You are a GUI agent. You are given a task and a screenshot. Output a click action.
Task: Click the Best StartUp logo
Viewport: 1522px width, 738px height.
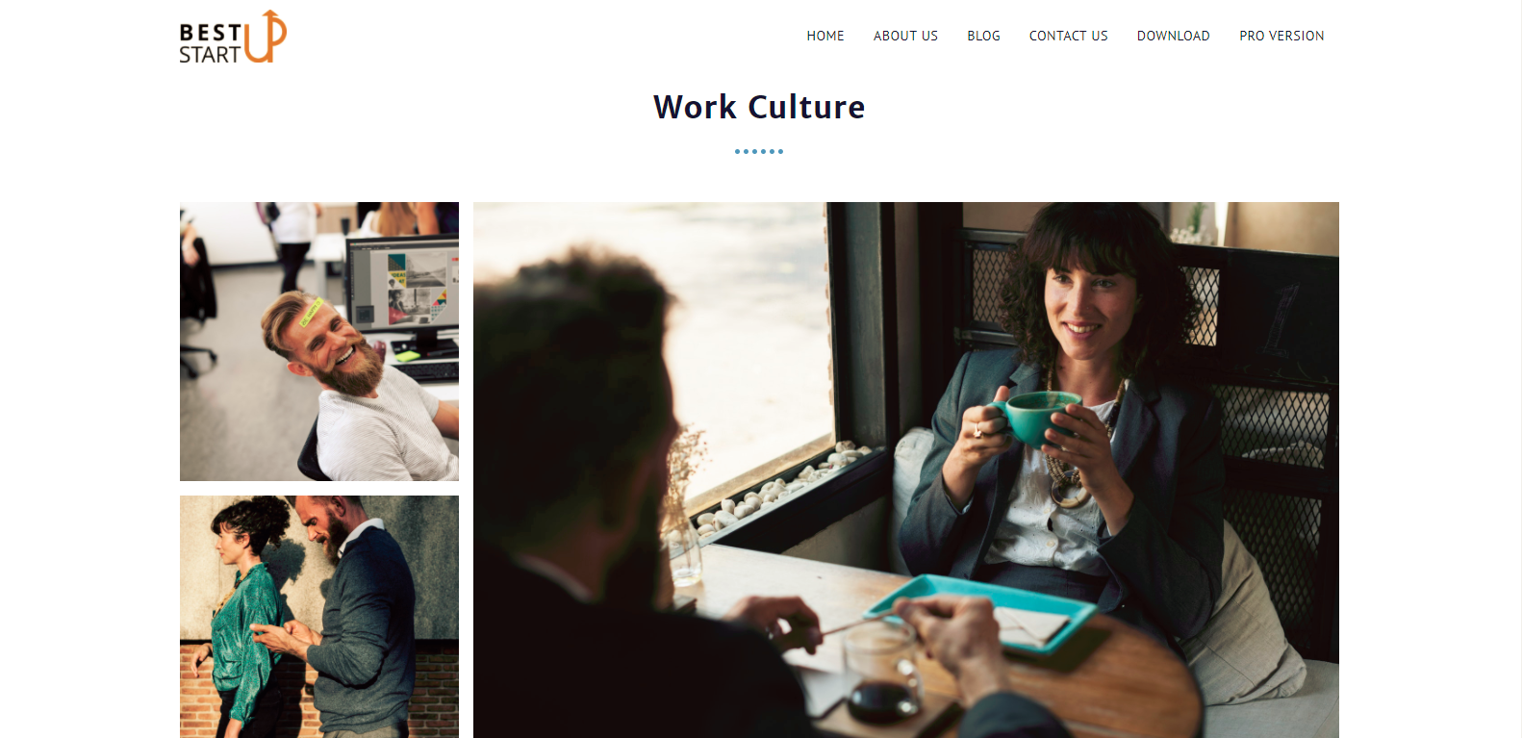tap(233, 37)
